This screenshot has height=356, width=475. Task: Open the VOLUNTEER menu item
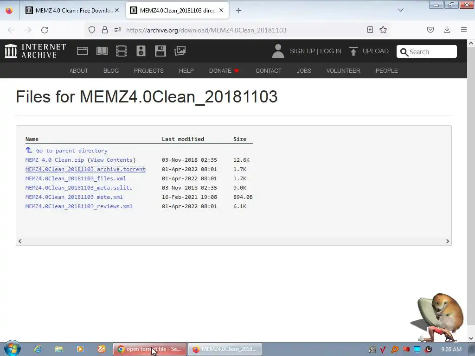(x=343, y=70)
